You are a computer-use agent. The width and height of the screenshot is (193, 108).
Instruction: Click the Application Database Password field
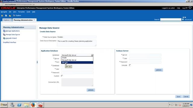point(77,73)
